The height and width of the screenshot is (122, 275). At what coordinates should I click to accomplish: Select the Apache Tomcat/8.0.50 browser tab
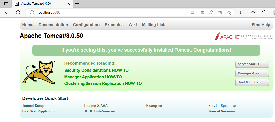(x=42, y=4)
